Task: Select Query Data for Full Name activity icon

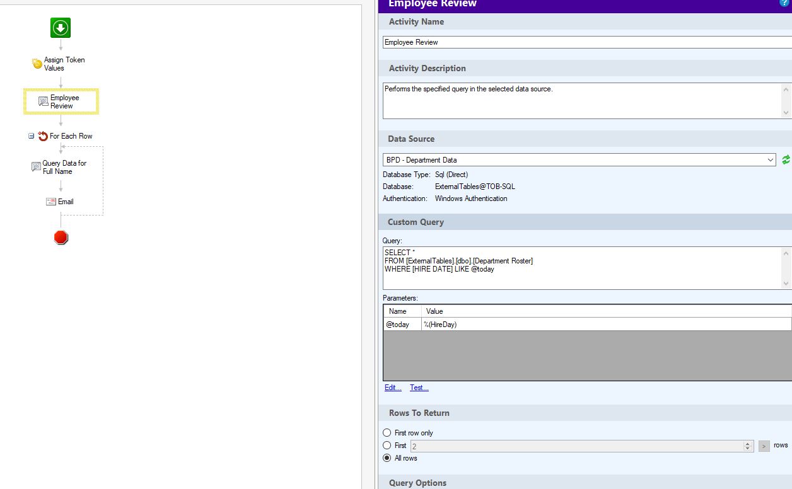Action: pyautogui.click(x=36, y=167)
